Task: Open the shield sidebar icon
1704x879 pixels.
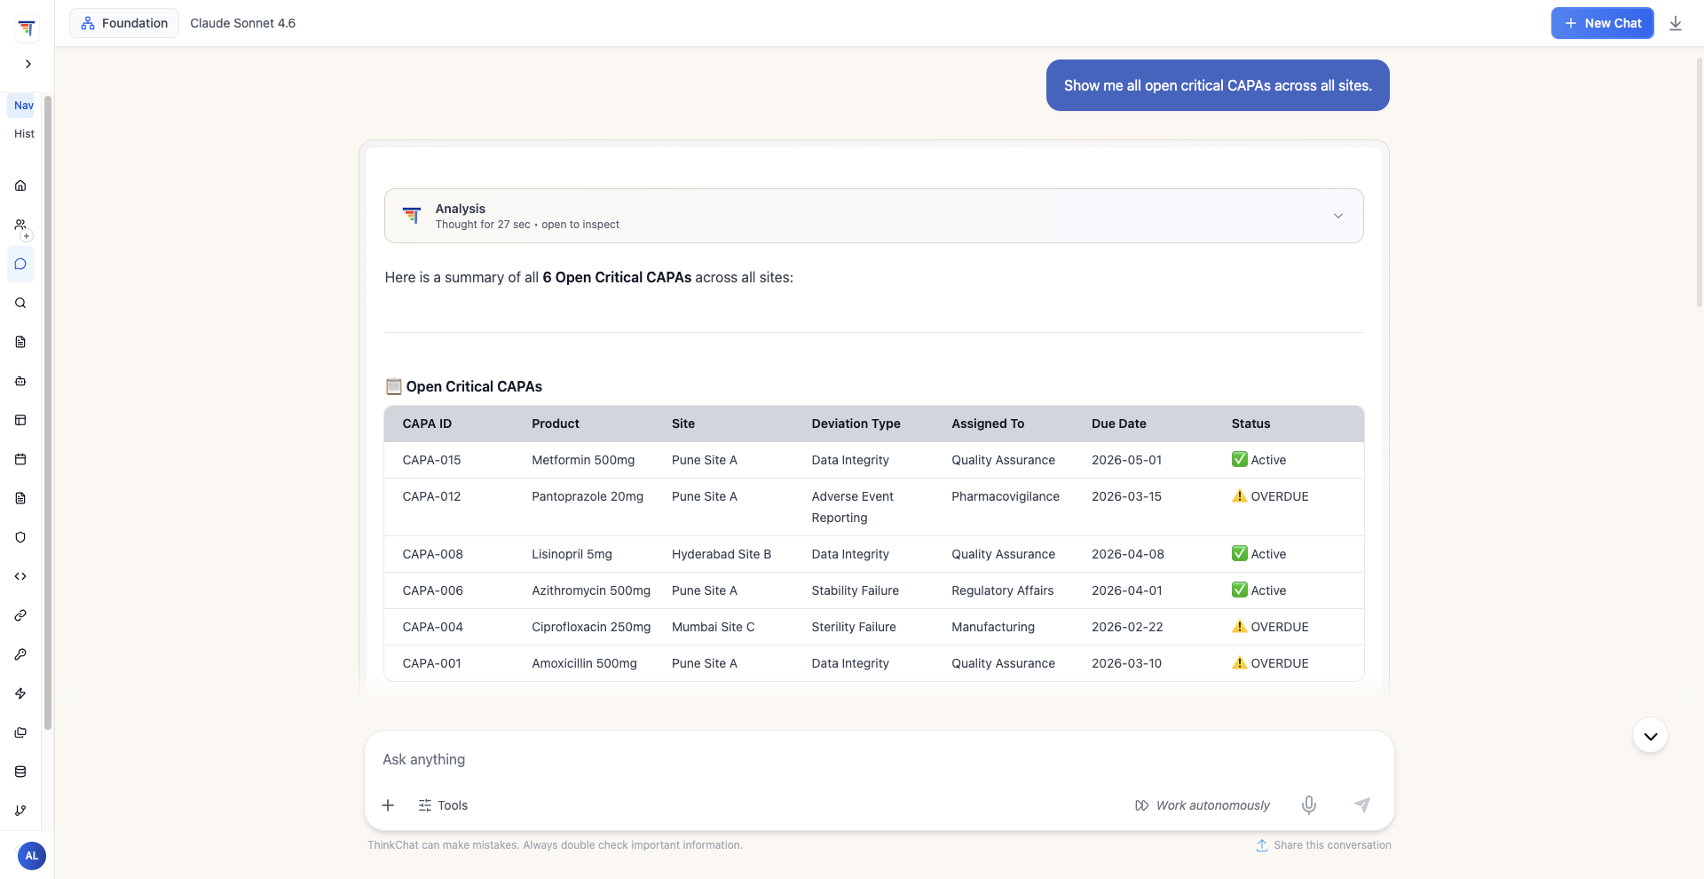Action: [x=20, y=537]
